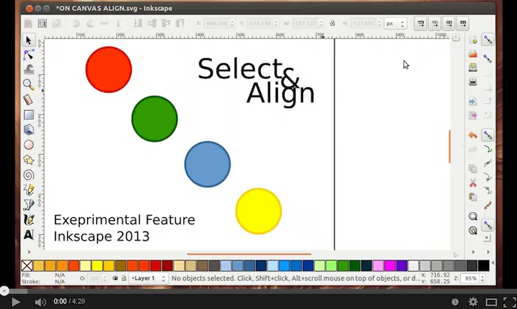Pick the yellow palette swatch
Screen dimensions: 517x309
coord(97,266)
